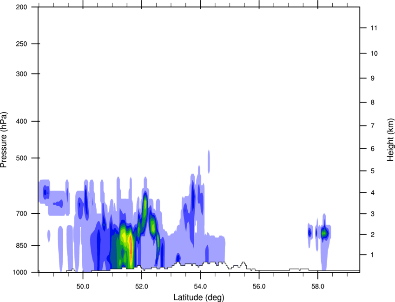Pick the 4 km height label
Screen dimensions: 395x302
[372, 193]
